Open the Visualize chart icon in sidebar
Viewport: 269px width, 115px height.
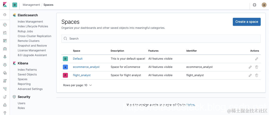tap(5, 33)
